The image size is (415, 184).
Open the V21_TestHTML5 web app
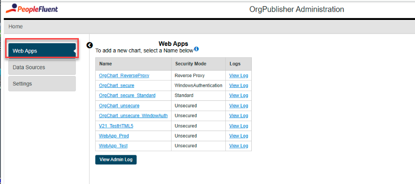coord(116,126)
